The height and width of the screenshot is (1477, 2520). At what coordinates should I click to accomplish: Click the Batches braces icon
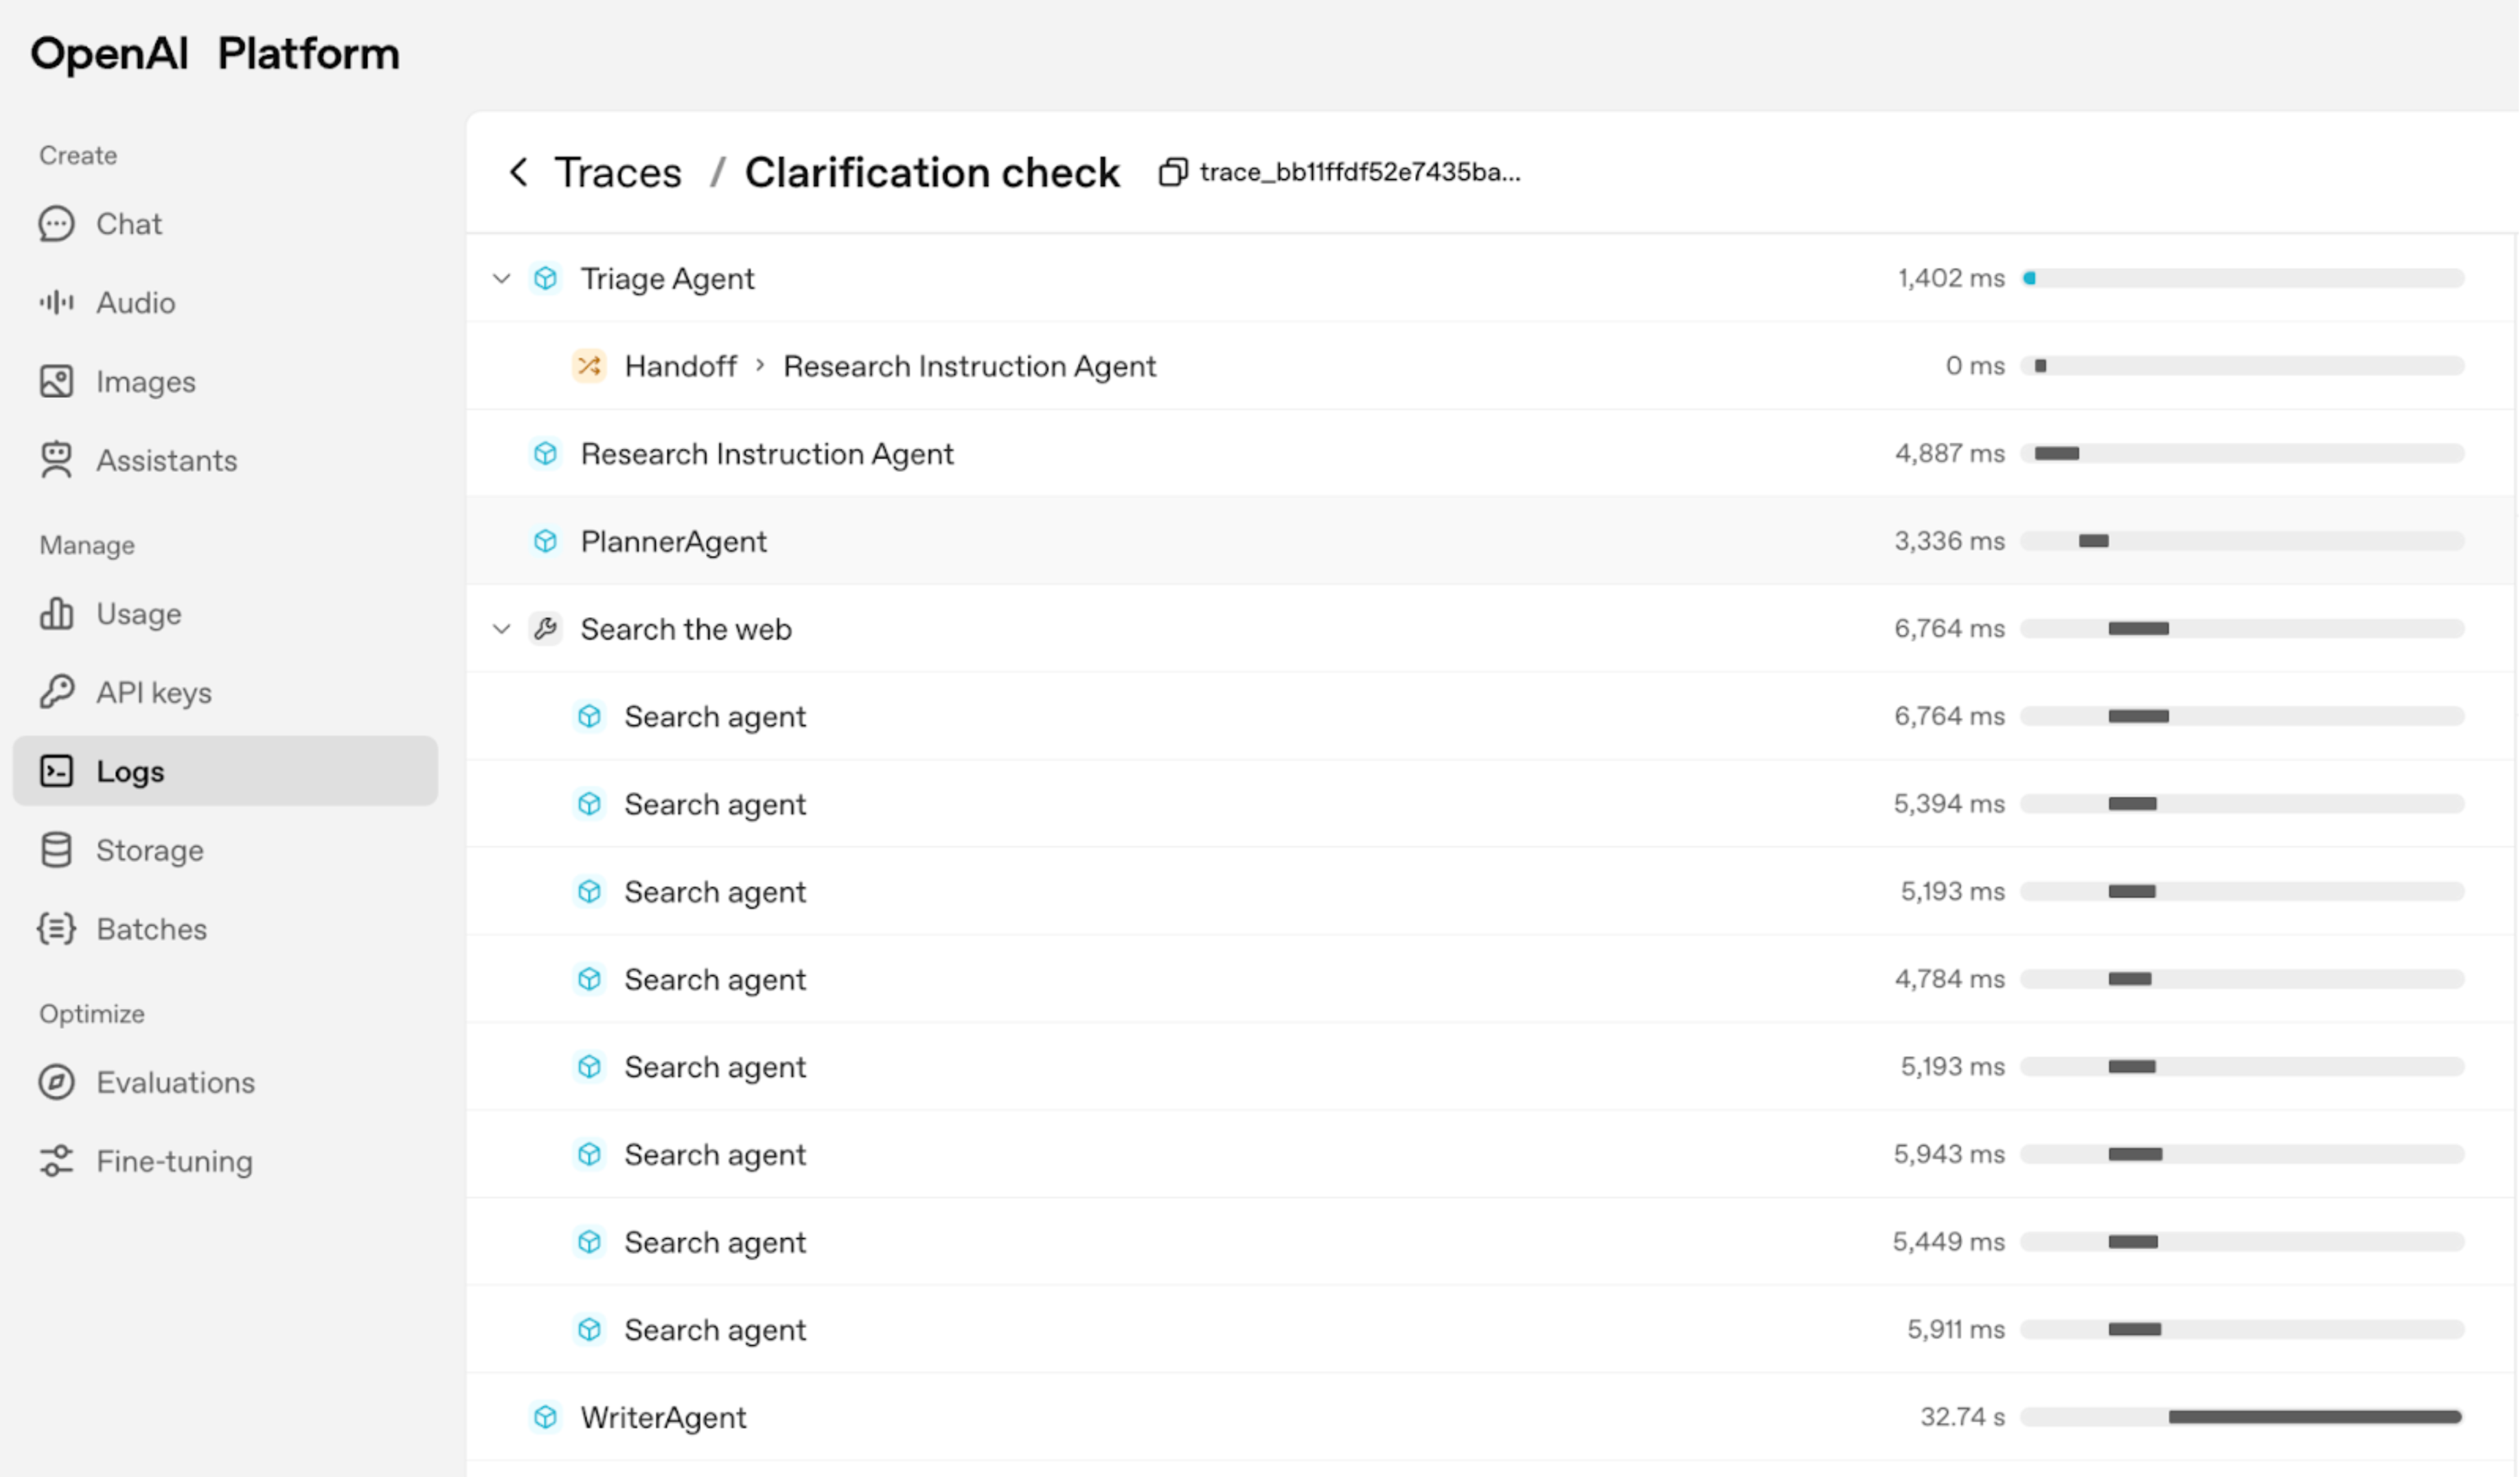tap(57, 929)
